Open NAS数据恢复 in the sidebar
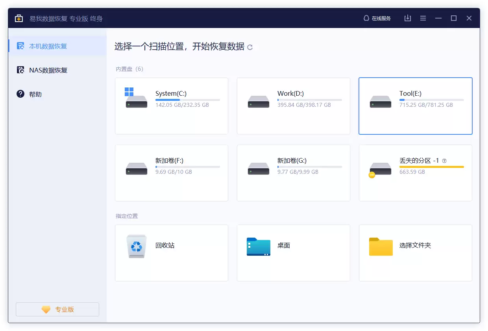488x331 pixels. 48,70
